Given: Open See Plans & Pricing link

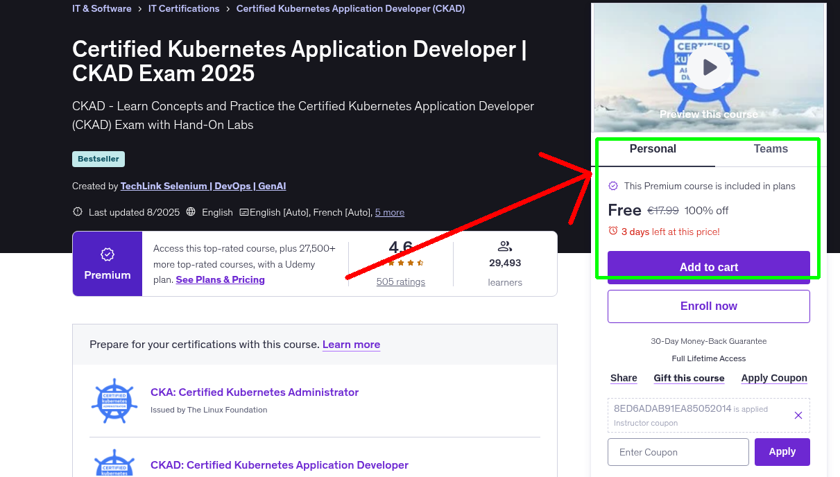Looking at the screenshot, I should pyautogui.click(x=220, y=279).
